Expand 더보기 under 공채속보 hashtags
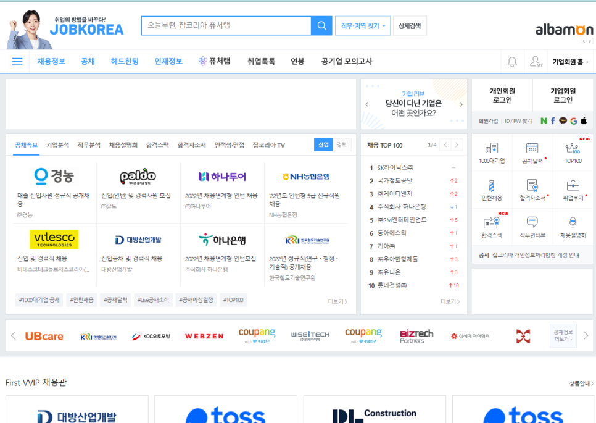 coord(337,301)
